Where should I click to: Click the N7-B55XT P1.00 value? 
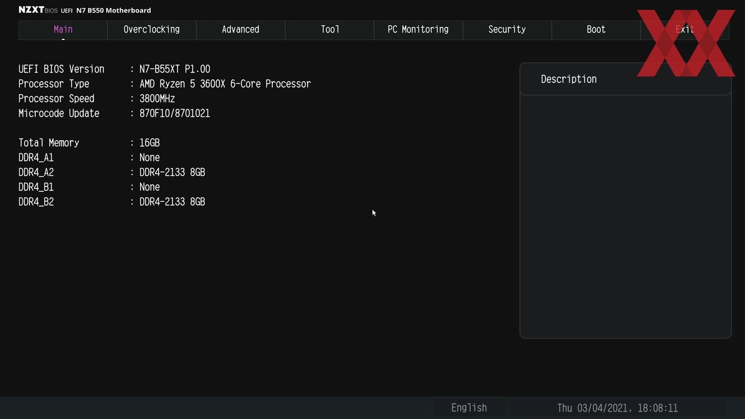coord(175,69)
